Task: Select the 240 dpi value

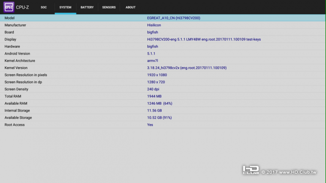Action: (x=153, y=89)
